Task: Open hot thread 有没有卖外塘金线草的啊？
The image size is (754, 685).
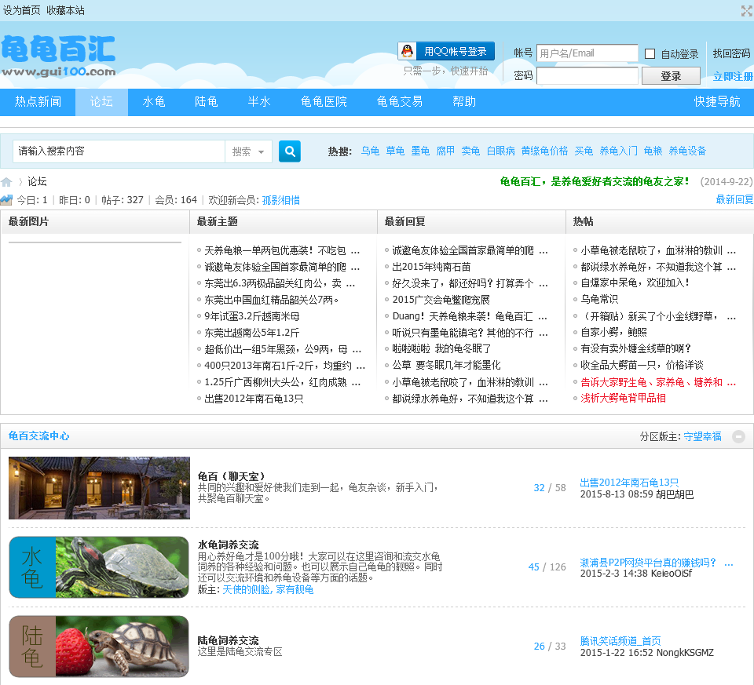Action: (635, 348)
